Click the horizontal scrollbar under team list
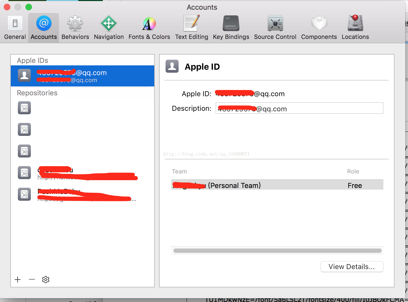408x302 pixels. coord(277,251)
